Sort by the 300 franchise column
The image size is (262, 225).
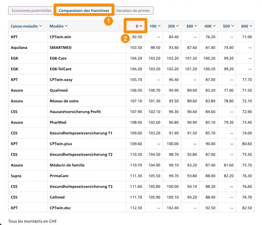coord(192,26)
